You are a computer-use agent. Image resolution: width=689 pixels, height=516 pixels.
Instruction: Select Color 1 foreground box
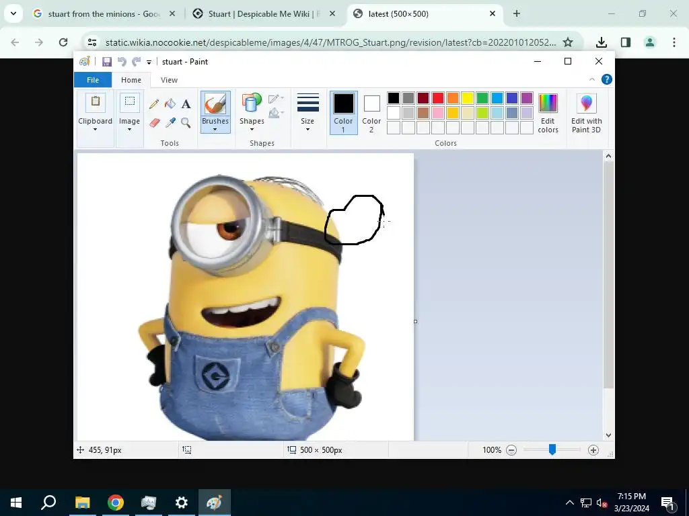pyautogui.click(x=343, y=113)
